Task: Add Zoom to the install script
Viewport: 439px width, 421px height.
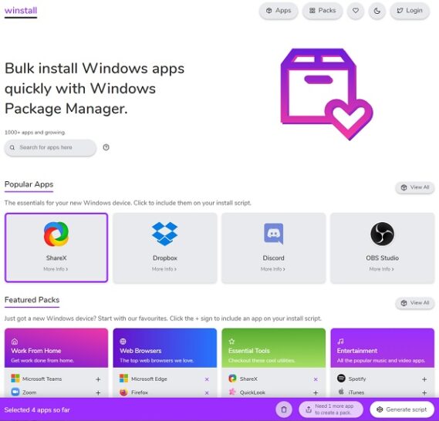Action: (98, 392)
